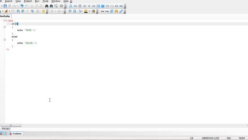Image resolution: width=248 pixels, height=140 pixels.
Task: Open Find with the black binoculars icon
Action: (x=46, y=6)
